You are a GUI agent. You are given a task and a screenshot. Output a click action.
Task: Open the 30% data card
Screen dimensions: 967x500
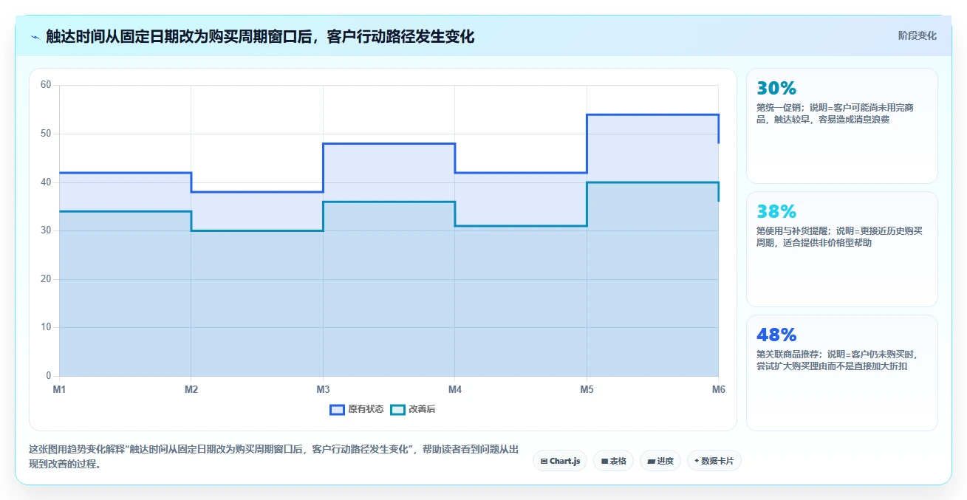pyautogui.click(x=842, y=126)
